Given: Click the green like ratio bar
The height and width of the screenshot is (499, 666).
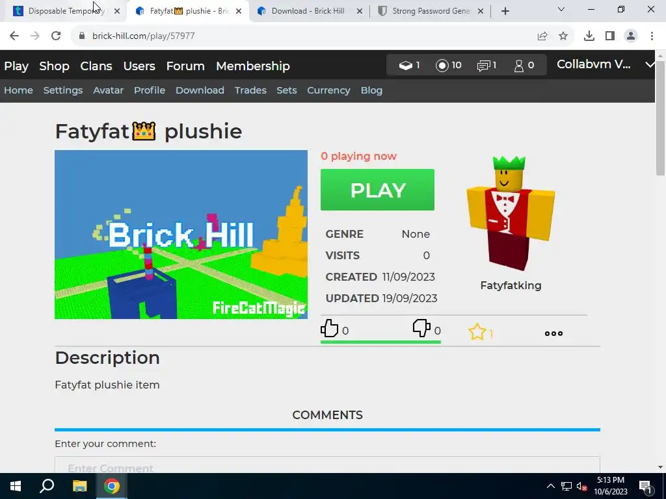Looking at the screenshot, I should tap(380, 342).
